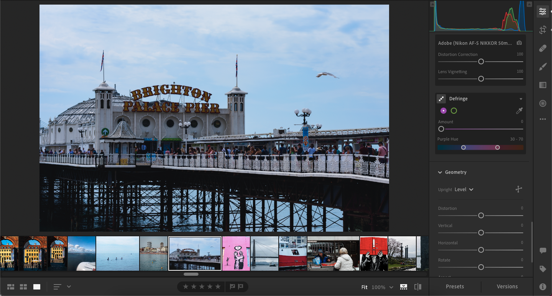
Task: Click the edit panel vertical scrollbar
Action: click(532, 242)
